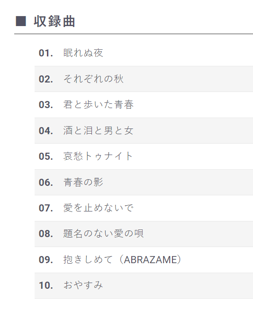The width and height of the screenshot is (253, 321).
Task: Click track number 01.
Action: [46, 53]
